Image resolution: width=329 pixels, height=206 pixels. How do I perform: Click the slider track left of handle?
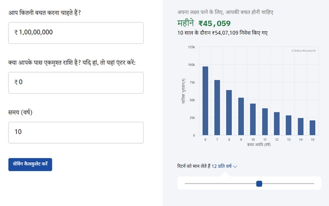tap(219, 184)
